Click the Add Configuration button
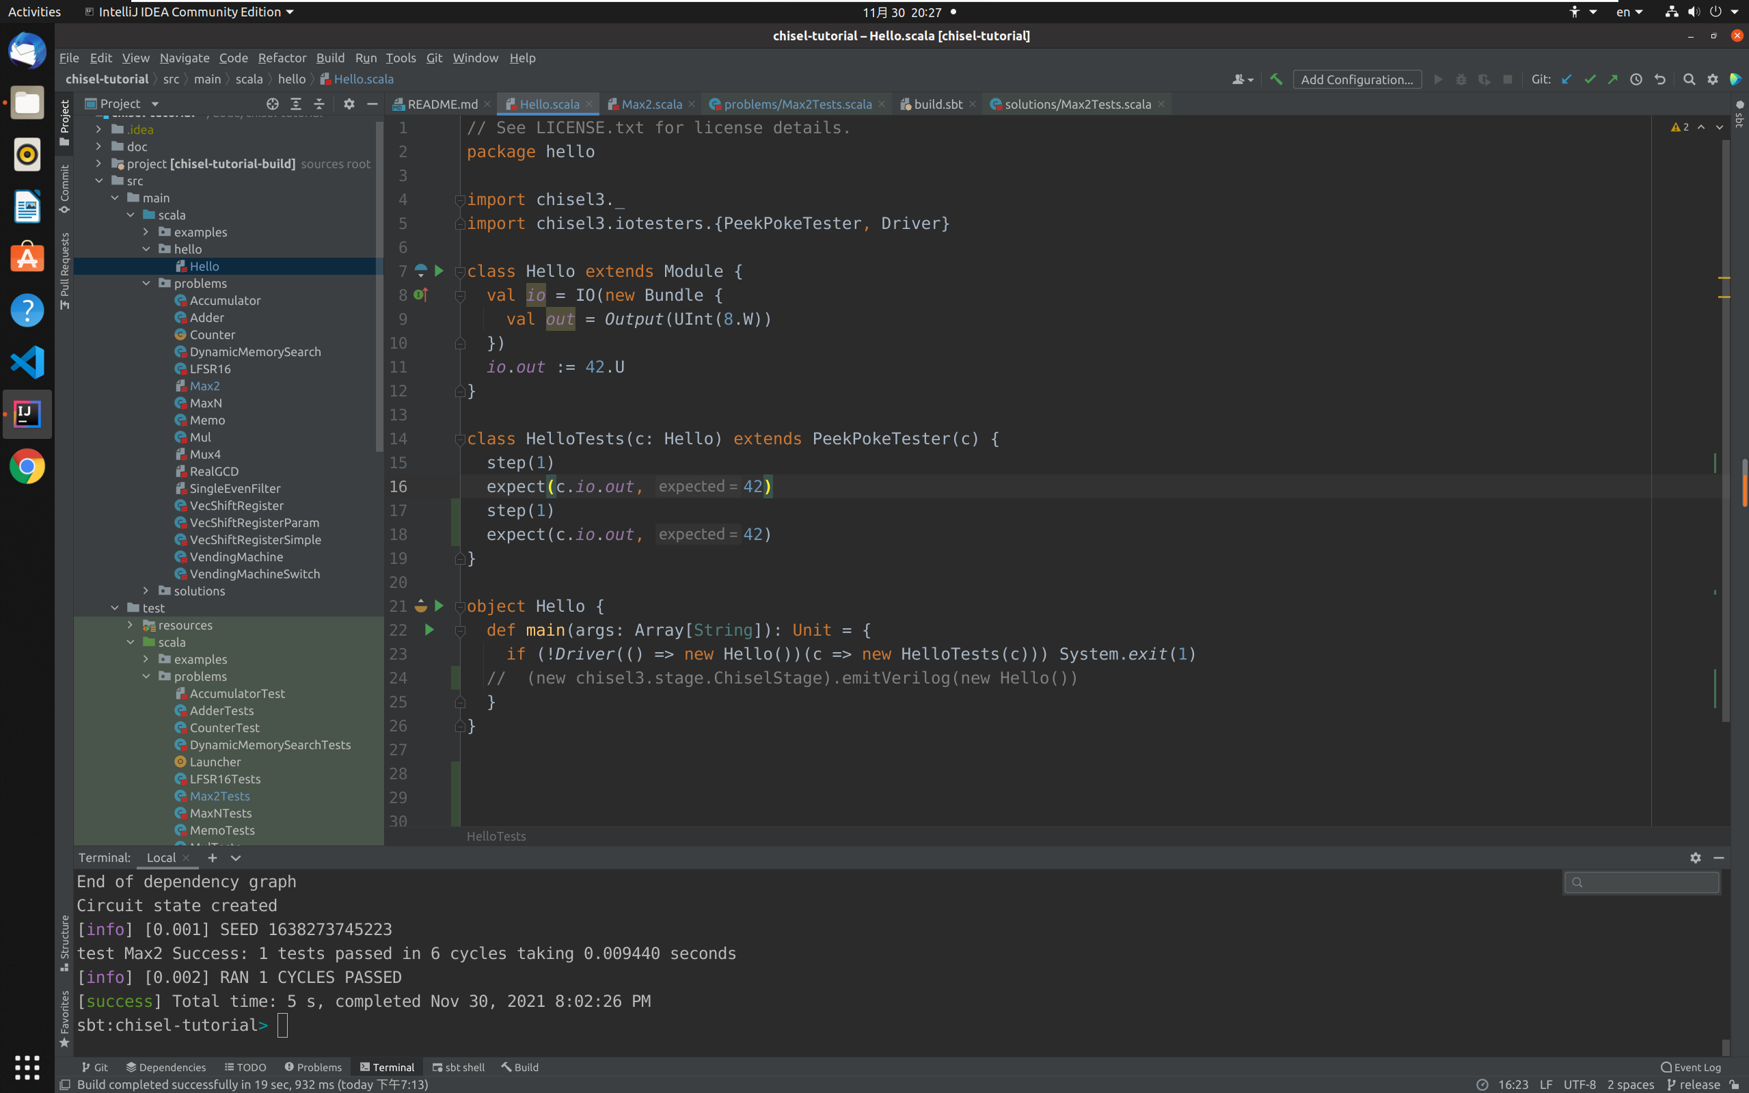 point(1357,79)
